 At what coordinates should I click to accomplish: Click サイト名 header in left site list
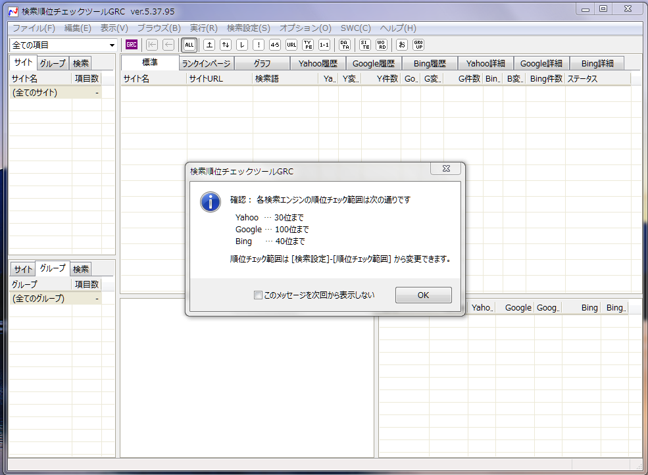click(41, 78)
